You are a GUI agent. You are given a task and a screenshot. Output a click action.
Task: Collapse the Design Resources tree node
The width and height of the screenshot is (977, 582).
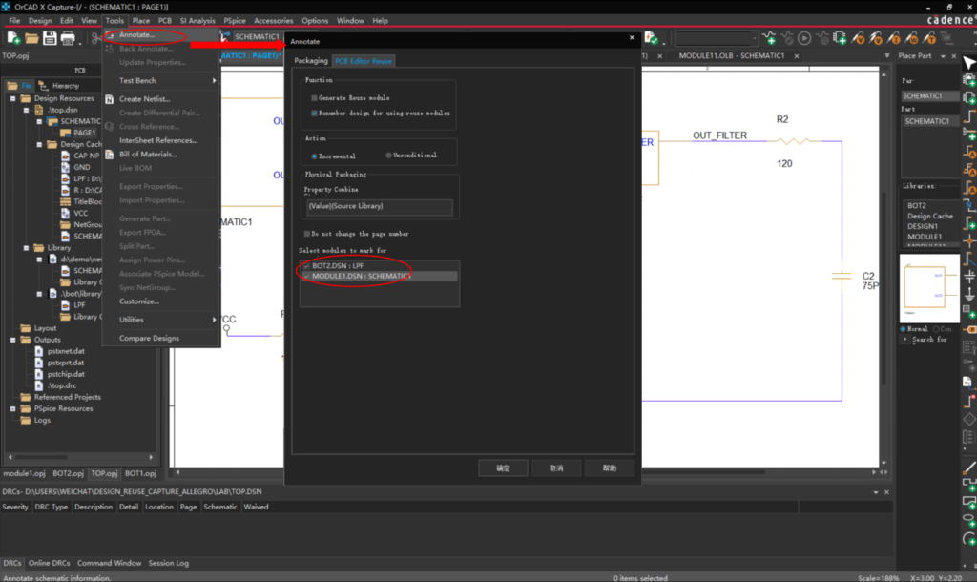coord(12,98)
